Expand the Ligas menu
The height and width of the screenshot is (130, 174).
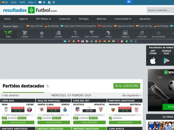[23, 19]
